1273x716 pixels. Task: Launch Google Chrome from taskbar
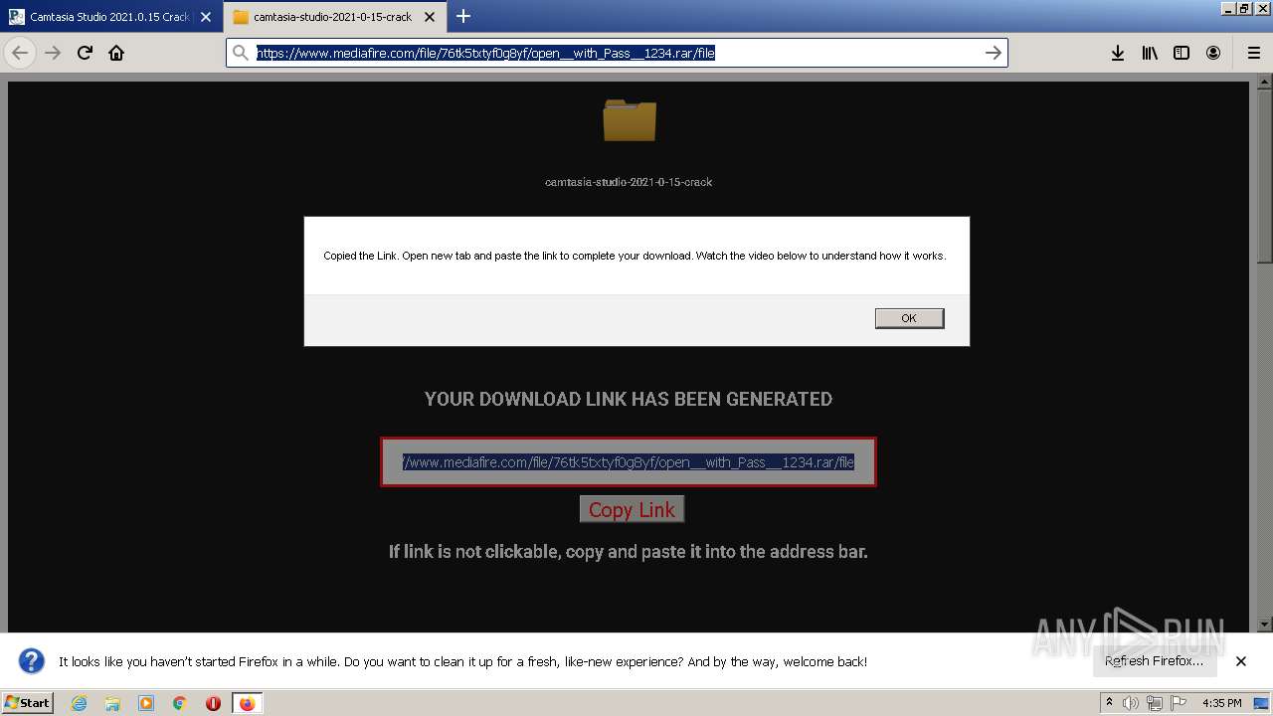[x=180, y=703]
